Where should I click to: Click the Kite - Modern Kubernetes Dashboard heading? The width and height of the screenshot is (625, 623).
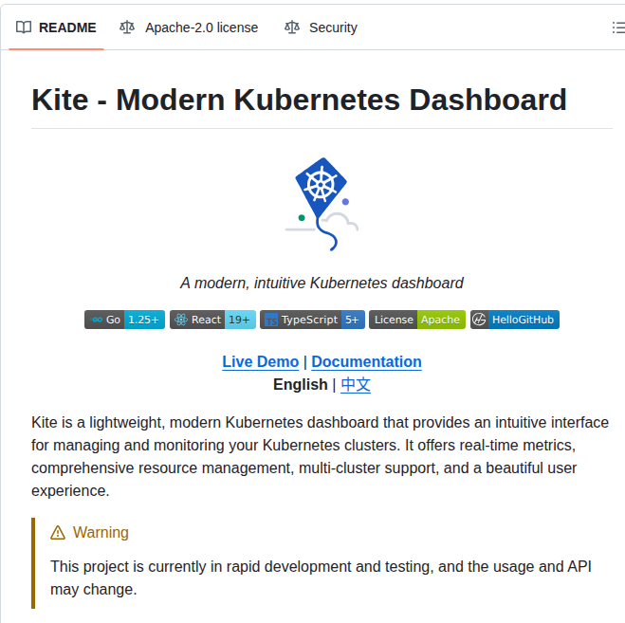point(299,100)
